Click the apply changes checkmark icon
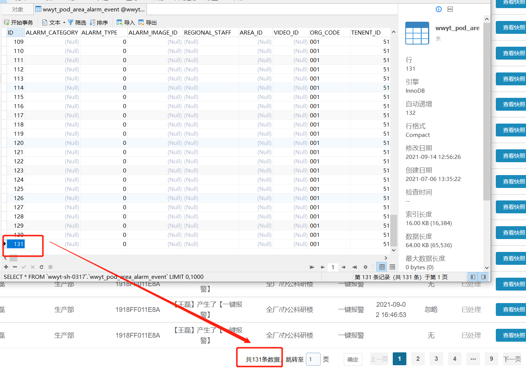 (24, 267)
